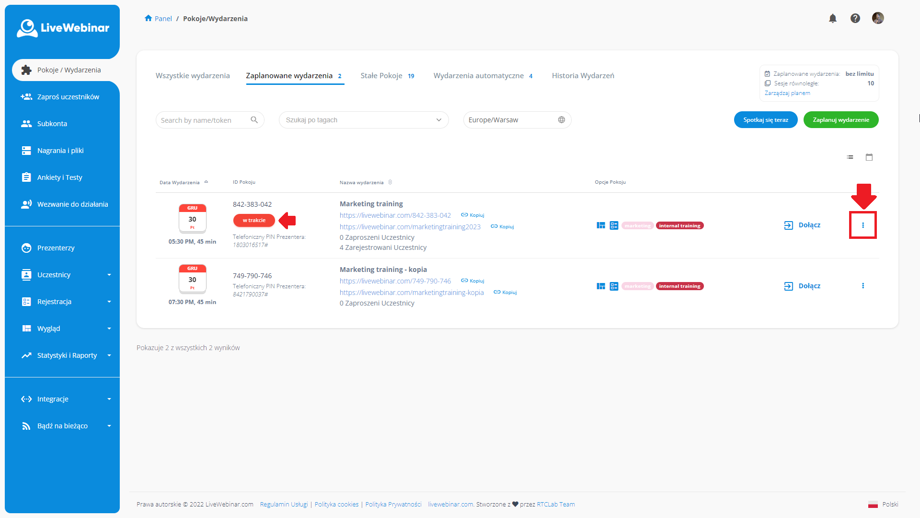Click the 'w trakcie' status badge
This screenshot has width=920, height=518.
[253, 220]
